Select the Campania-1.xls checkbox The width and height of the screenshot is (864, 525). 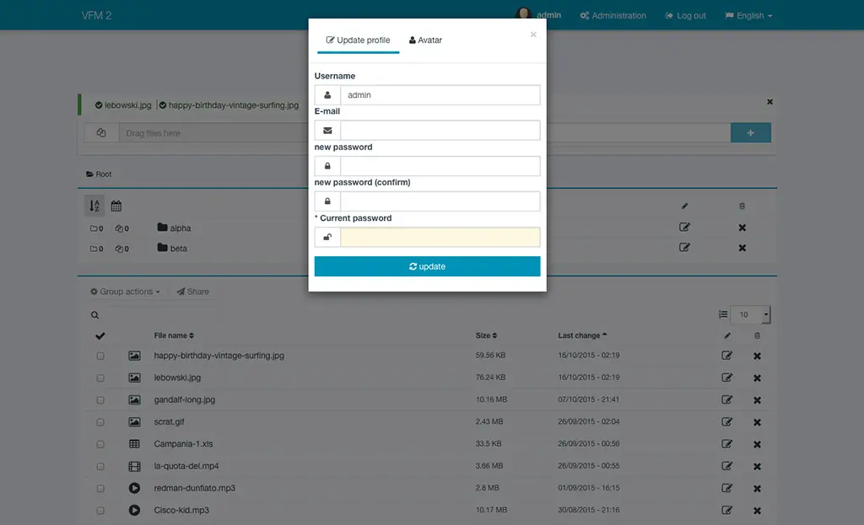point(100,444)
